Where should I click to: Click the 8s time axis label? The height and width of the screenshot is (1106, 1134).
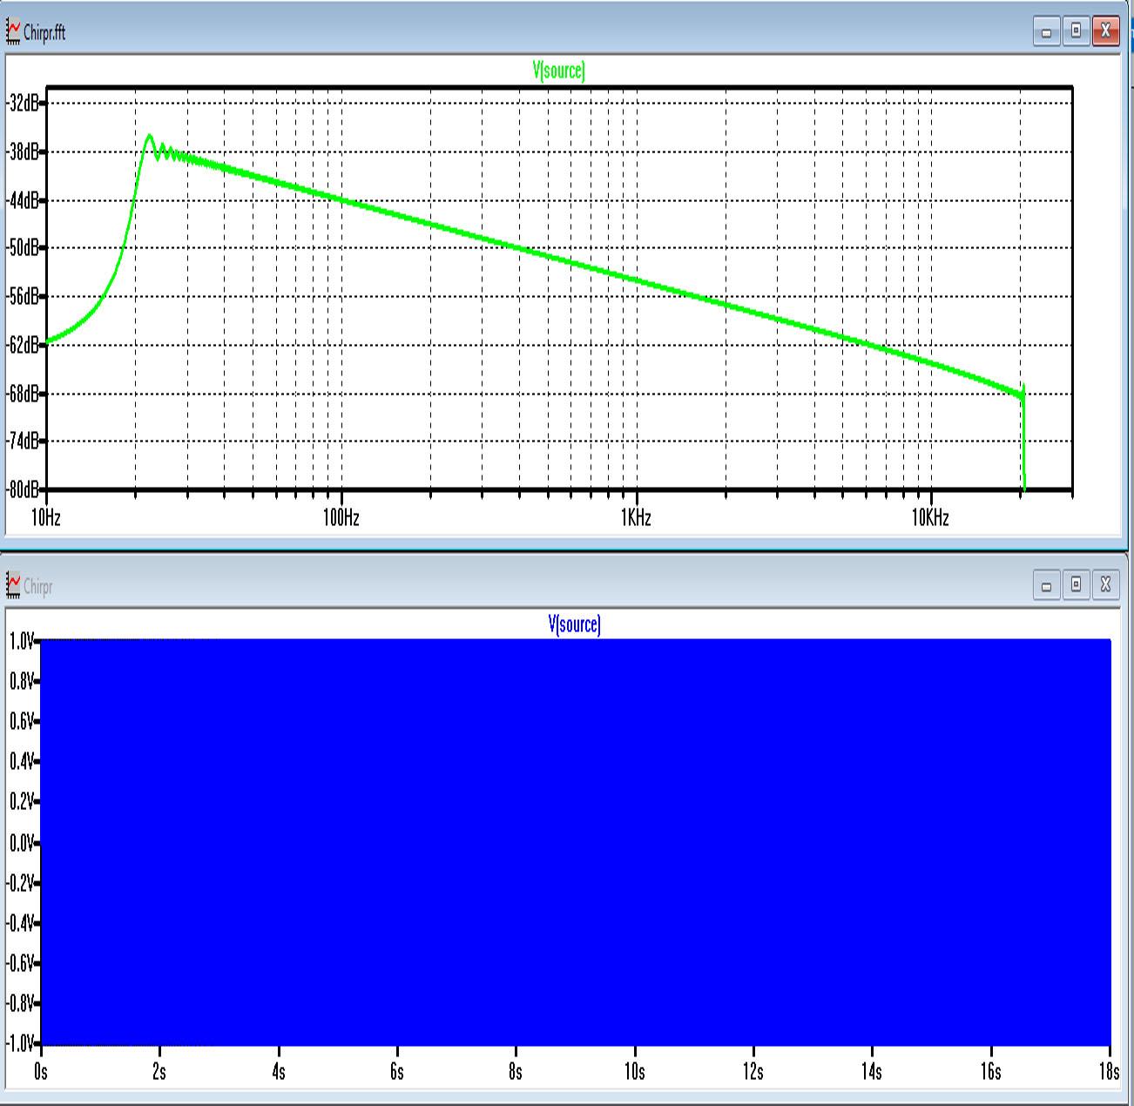[516, 1071]
